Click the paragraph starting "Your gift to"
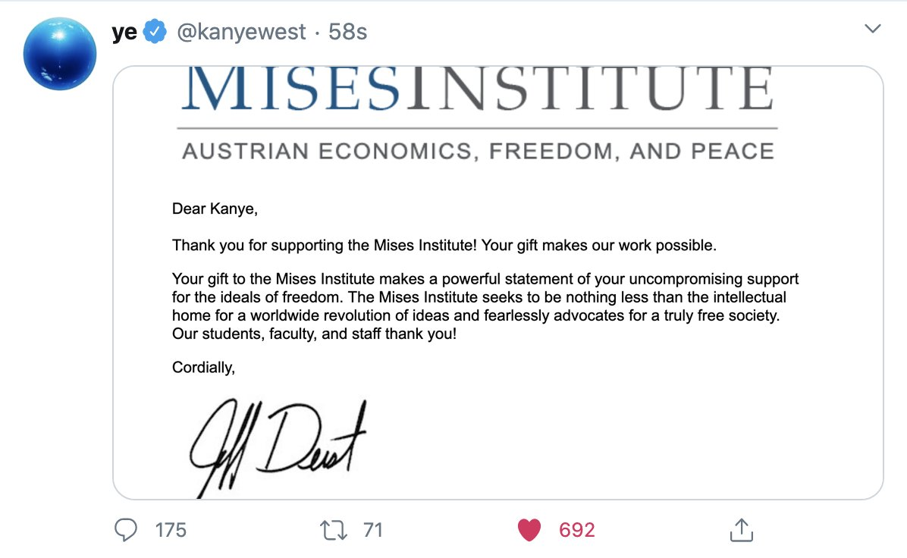 click(485, 306)
